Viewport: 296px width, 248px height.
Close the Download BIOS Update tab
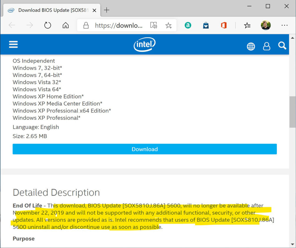(x=94, y=10)
